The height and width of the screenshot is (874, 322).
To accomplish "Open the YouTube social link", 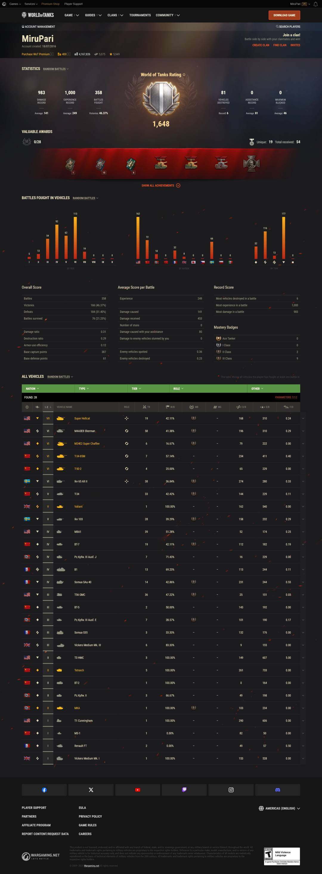I will pos(138,790).
